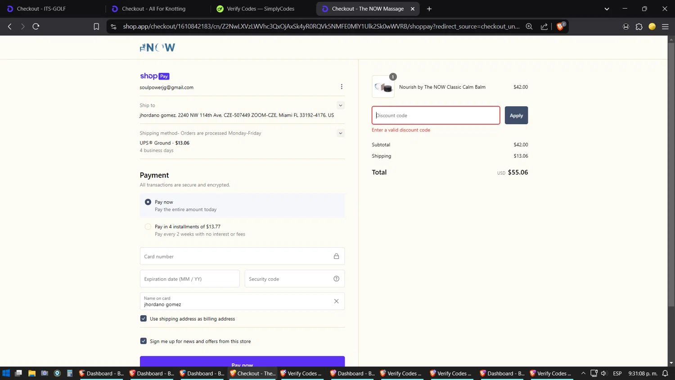Reload the current checkout page
The image size is (675, 380).
36,27
